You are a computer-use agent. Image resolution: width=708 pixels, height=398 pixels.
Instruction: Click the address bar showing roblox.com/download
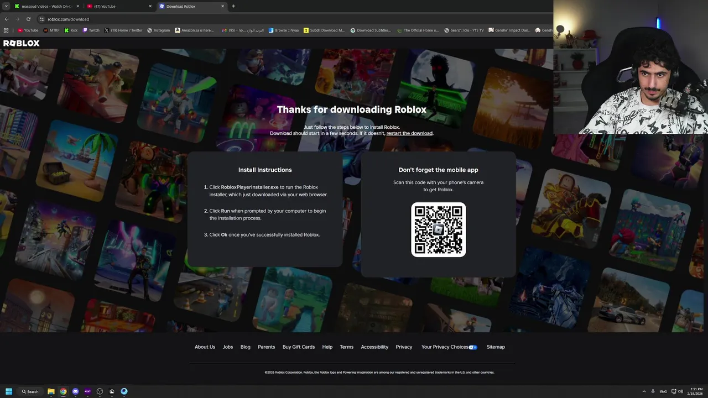pyautogui.click(x=293, y=19)
